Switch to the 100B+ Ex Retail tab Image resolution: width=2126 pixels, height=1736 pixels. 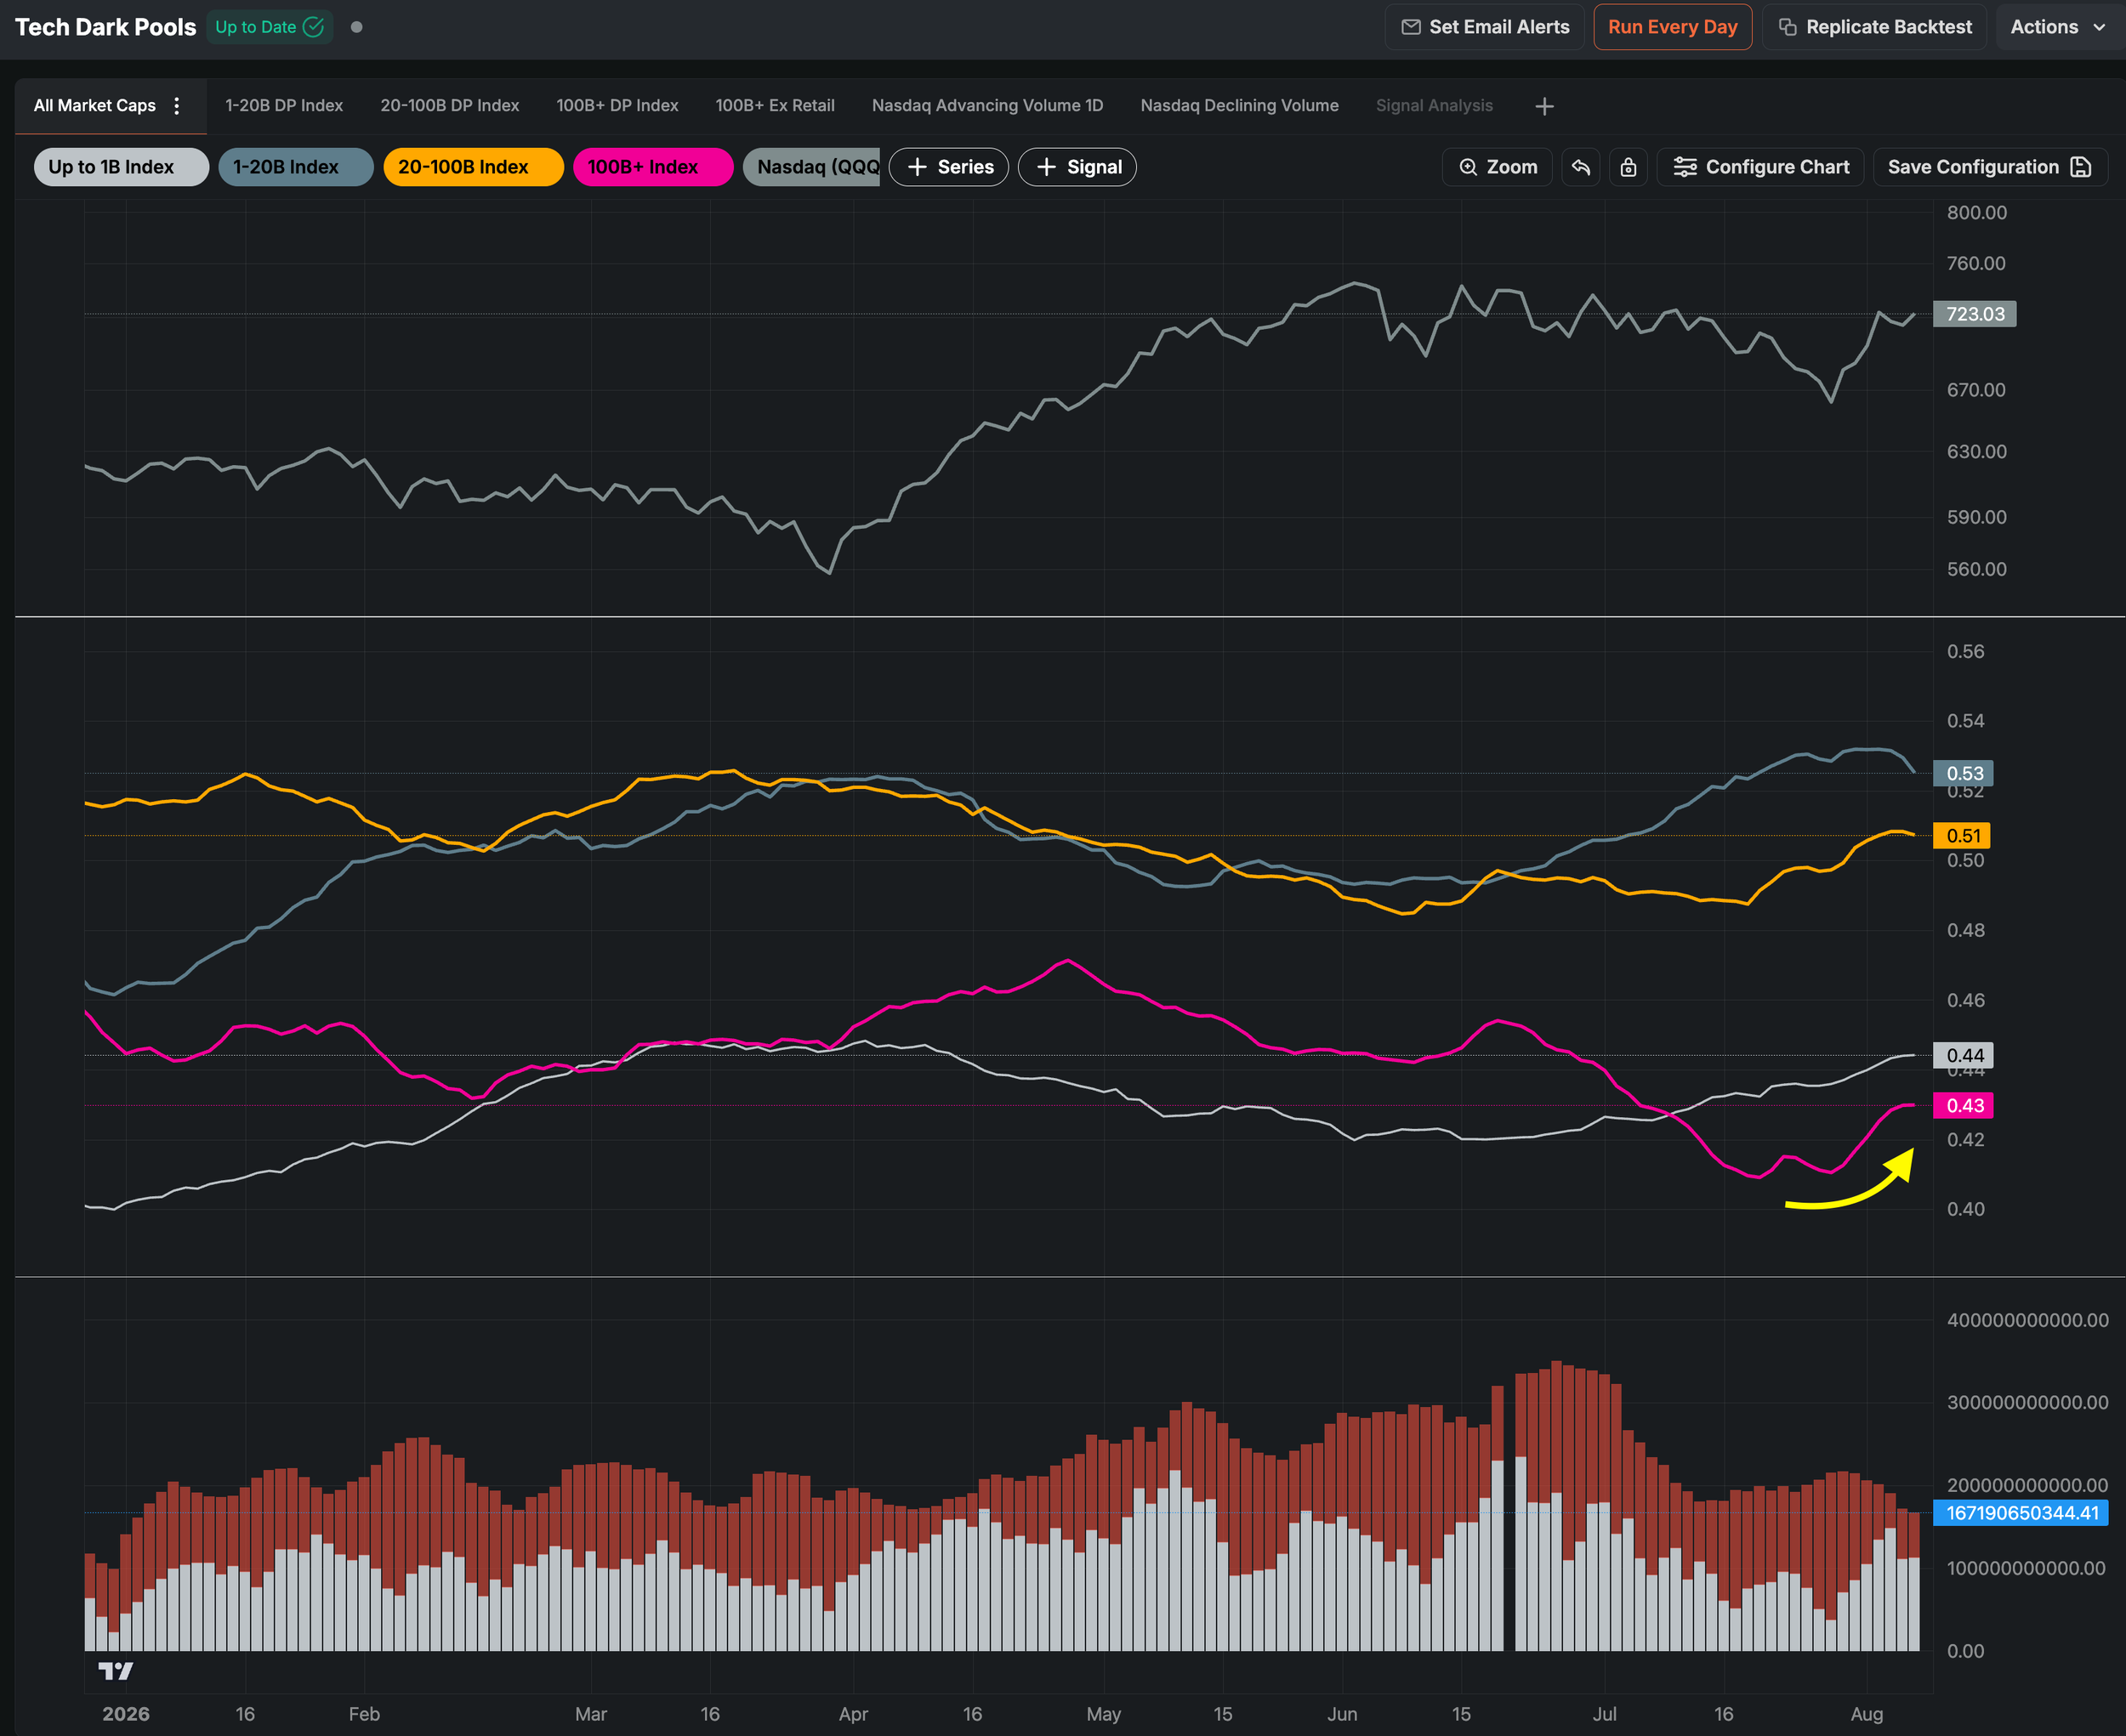click(x=775, y=106)
